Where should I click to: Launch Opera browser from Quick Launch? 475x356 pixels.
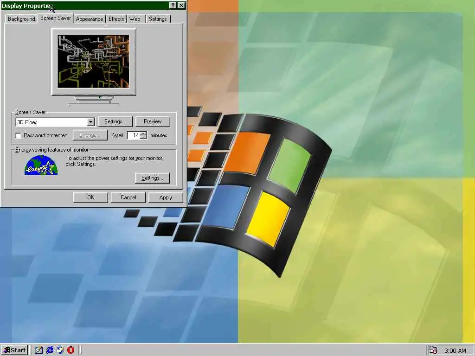71,350
